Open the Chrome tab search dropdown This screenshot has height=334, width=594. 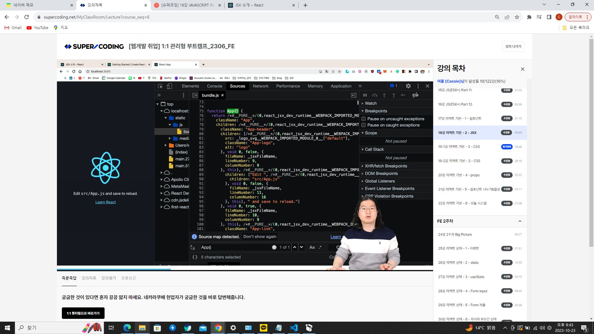coord(544,5)
